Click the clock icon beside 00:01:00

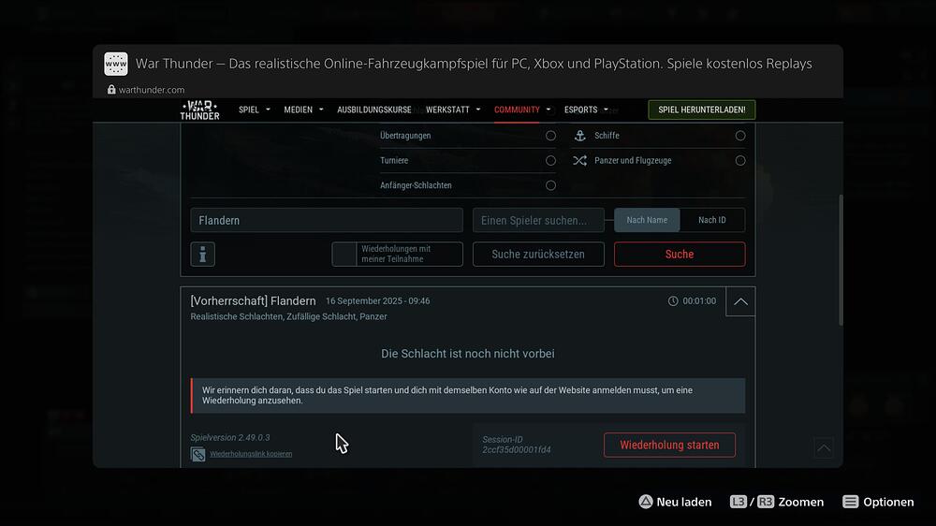tap(673, 301)
